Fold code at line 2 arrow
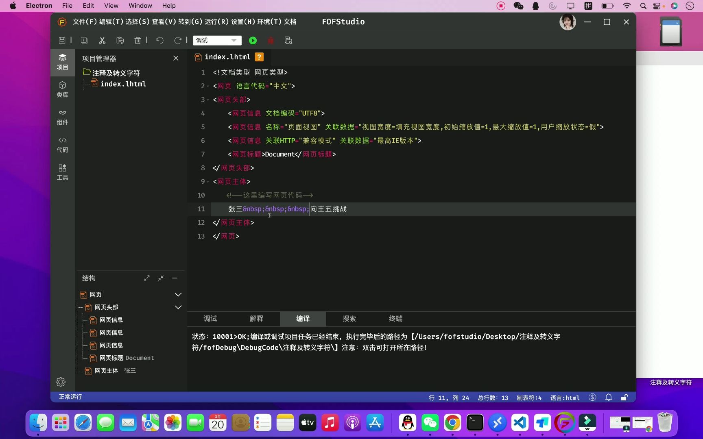The image size is (703, 439). (208, 86)
